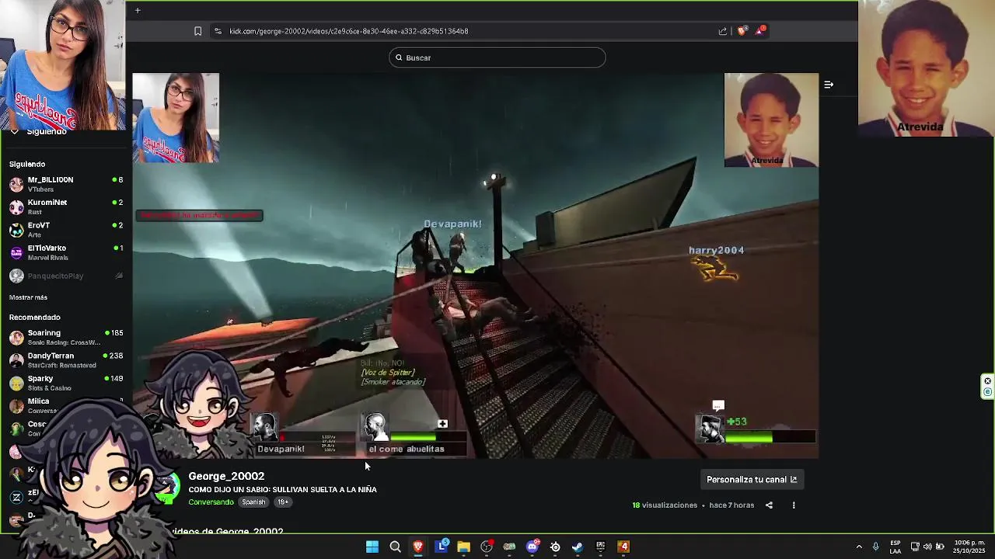
Task: Click microphone icon in system tray
Action: click(x=876, y=547)
